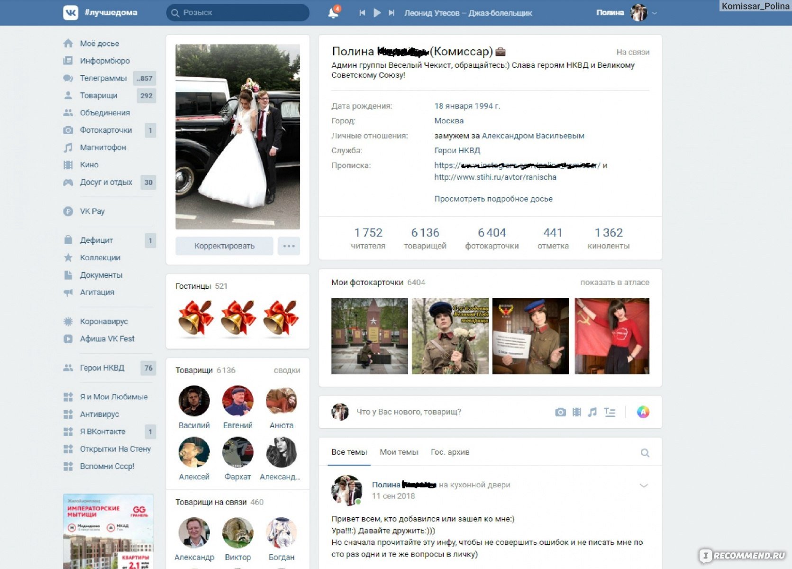Expand the wall post options chevron

tap(643, 485)
